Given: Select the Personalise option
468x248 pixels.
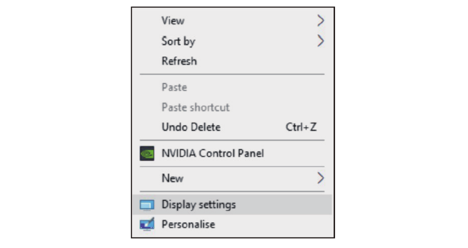Looking at the screenshot, I should [188, 225].
